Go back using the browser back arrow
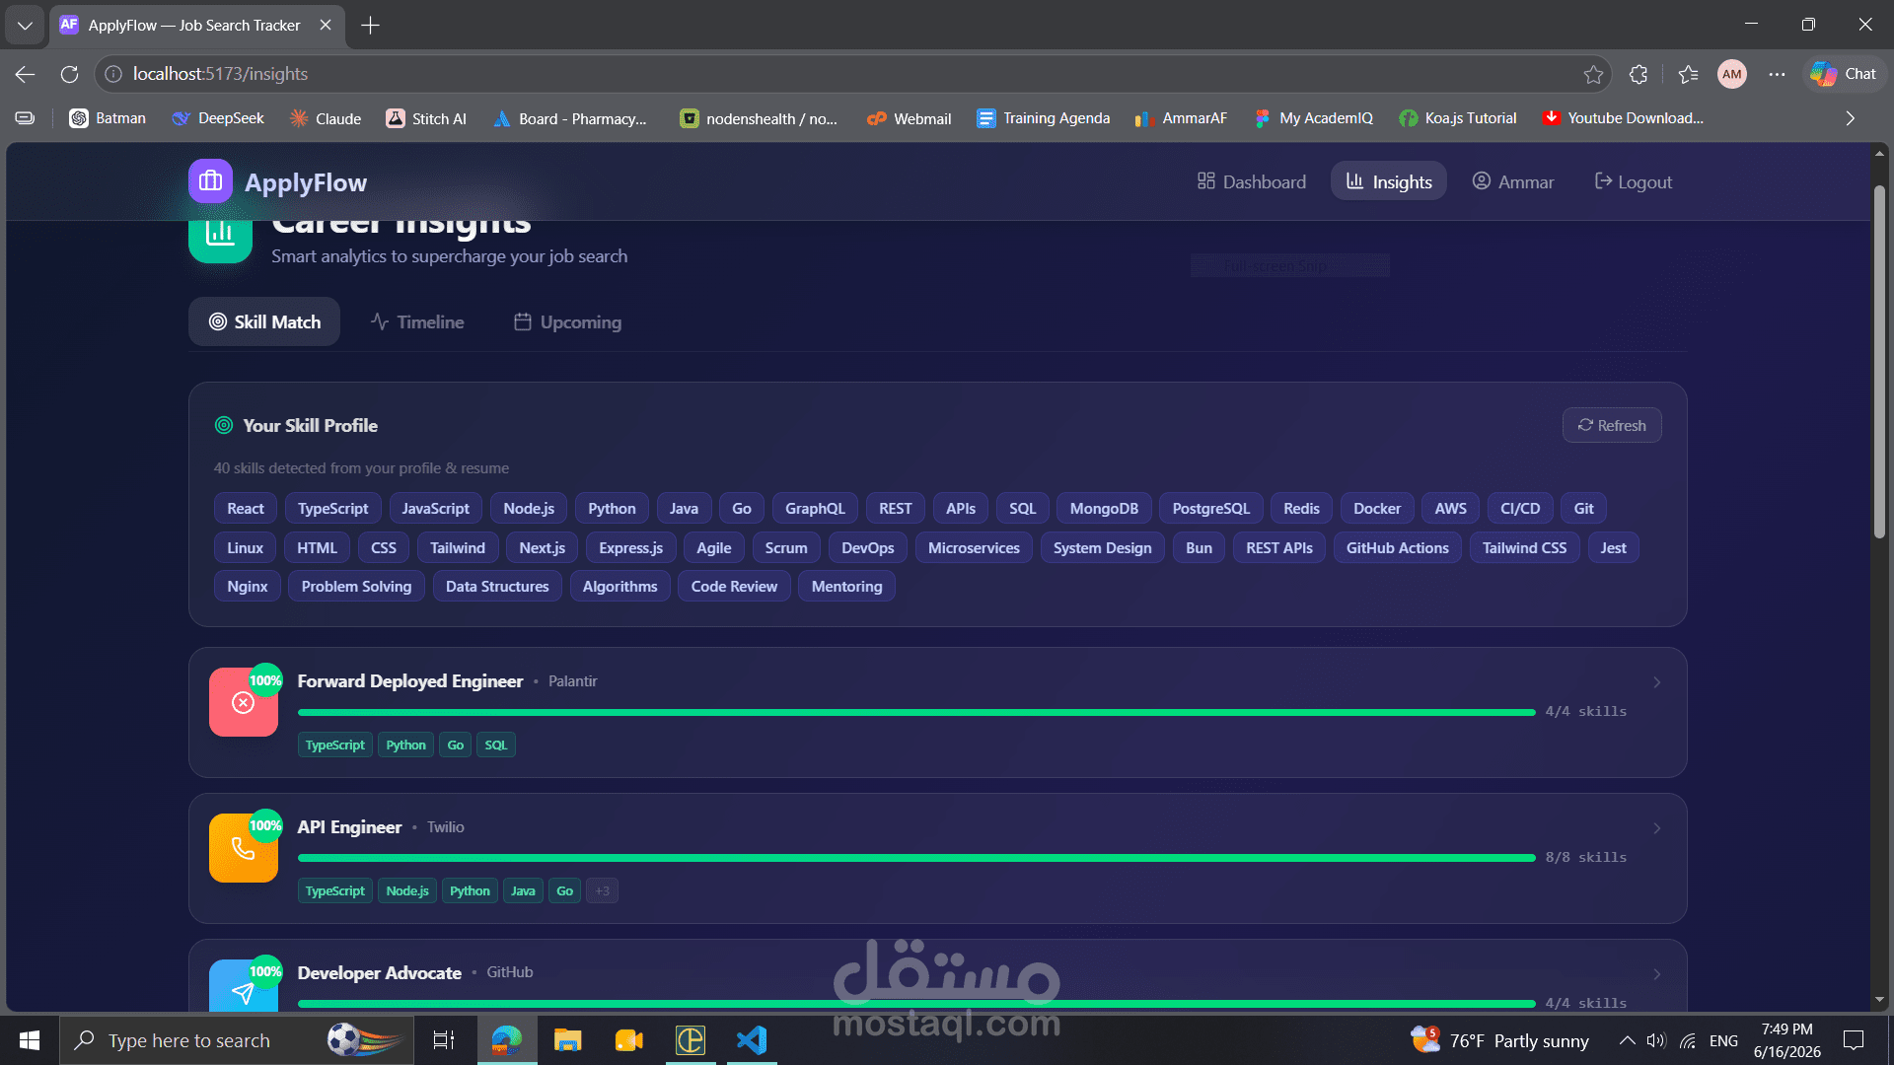Screen dimensions: 1894x1065 tap(26, 74)
